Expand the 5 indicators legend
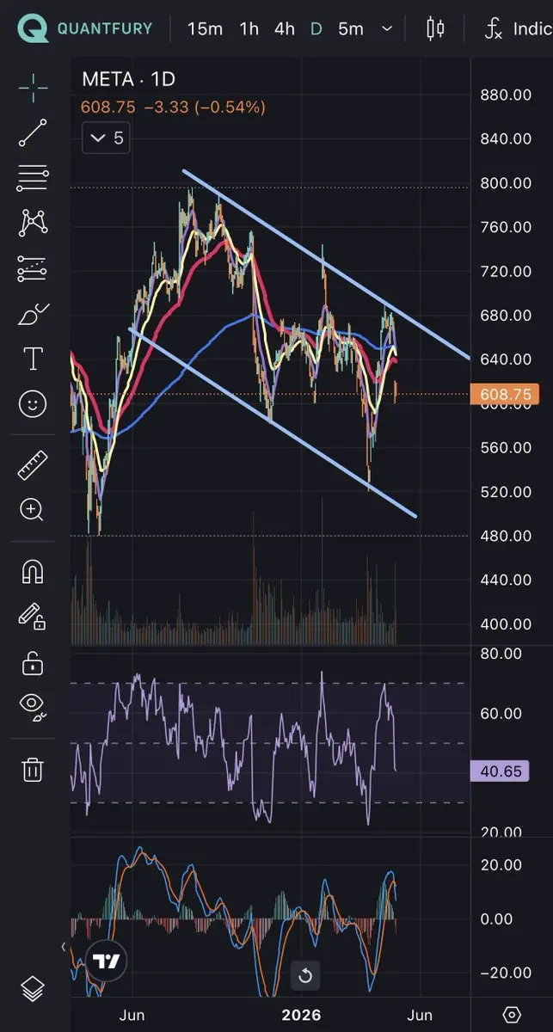553x1032 pixels. point(107,138)
